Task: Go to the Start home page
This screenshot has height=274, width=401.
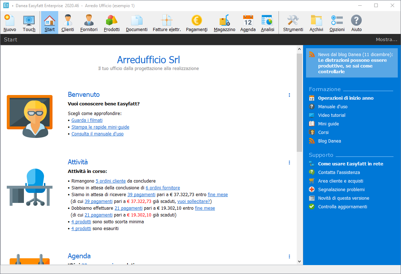Action: coord(50,23)
